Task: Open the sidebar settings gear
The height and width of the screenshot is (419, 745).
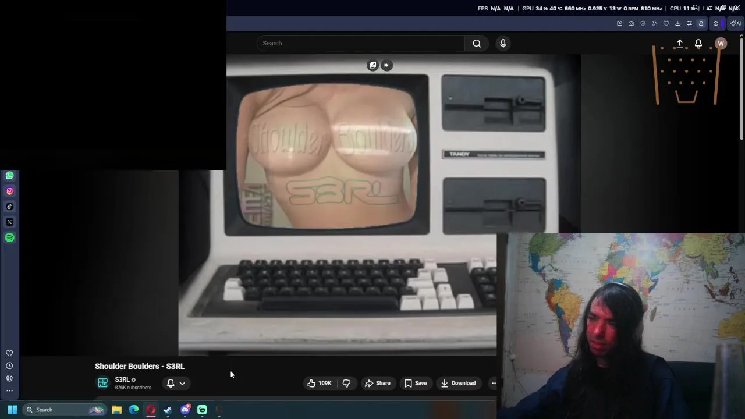Action: 9,378
